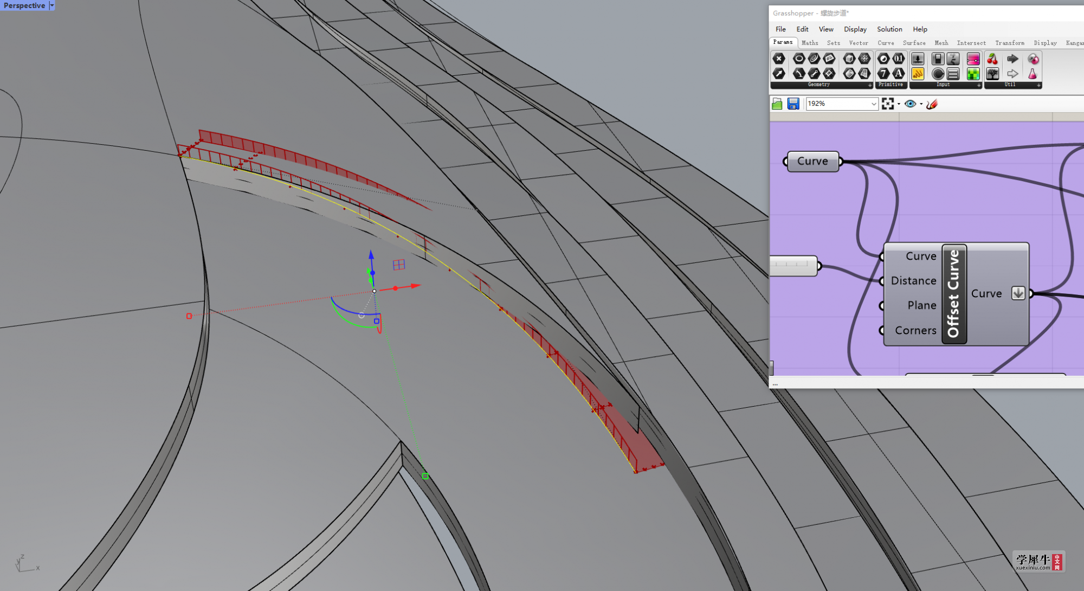Select the Integer 7 primitive icon
Screen dimensions: 1084x591
point(883,73)
